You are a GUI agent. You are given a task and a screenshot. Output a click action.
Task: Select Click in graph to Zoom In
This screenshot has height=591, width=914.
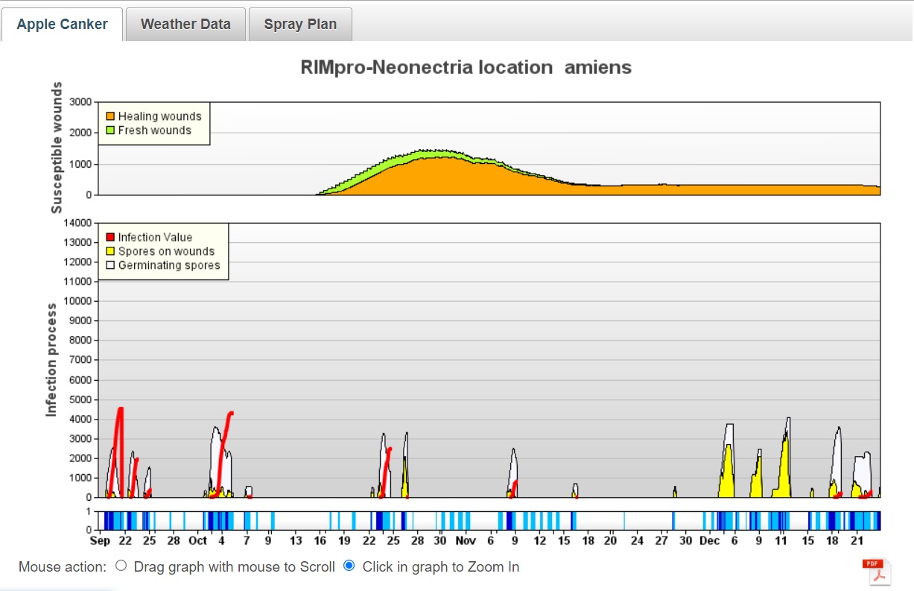[x=349, y=566]
